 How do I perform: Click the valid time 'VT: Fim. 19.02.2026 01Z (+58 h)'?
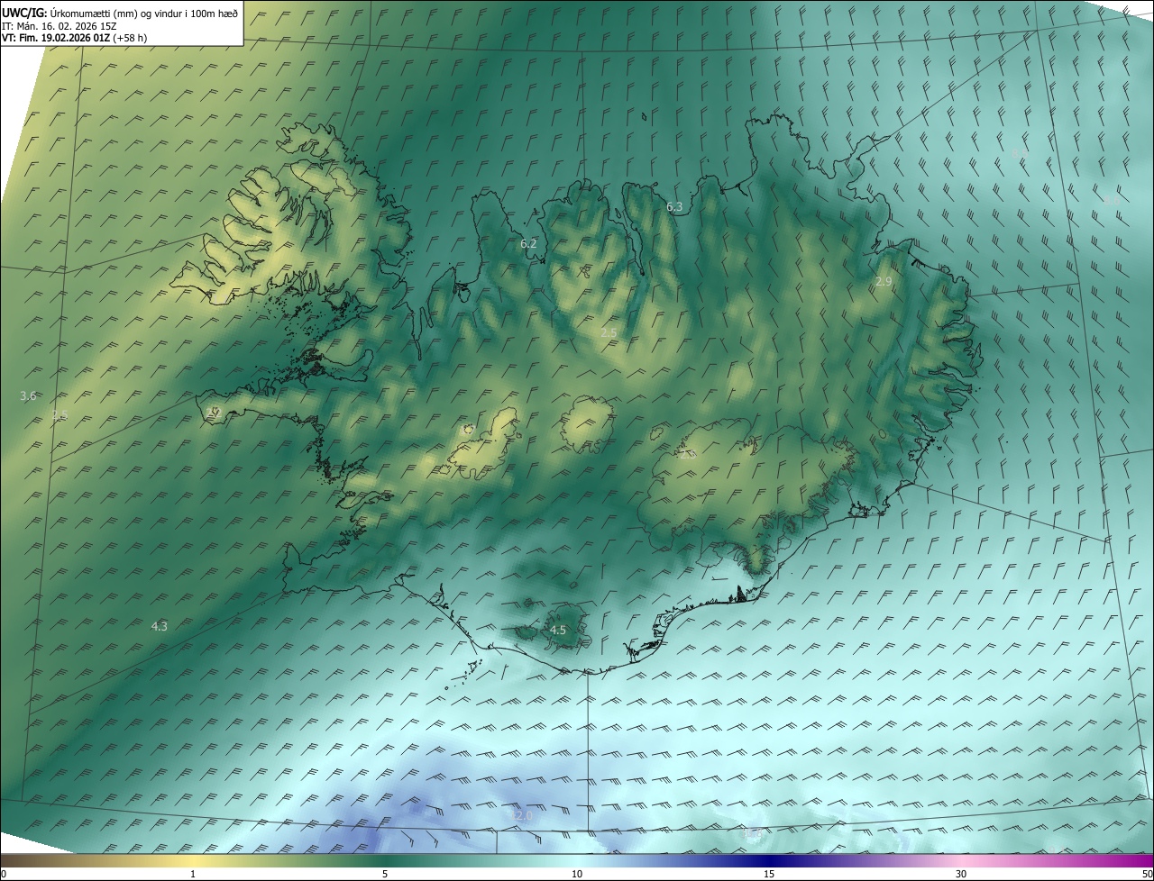pos(74,38)
